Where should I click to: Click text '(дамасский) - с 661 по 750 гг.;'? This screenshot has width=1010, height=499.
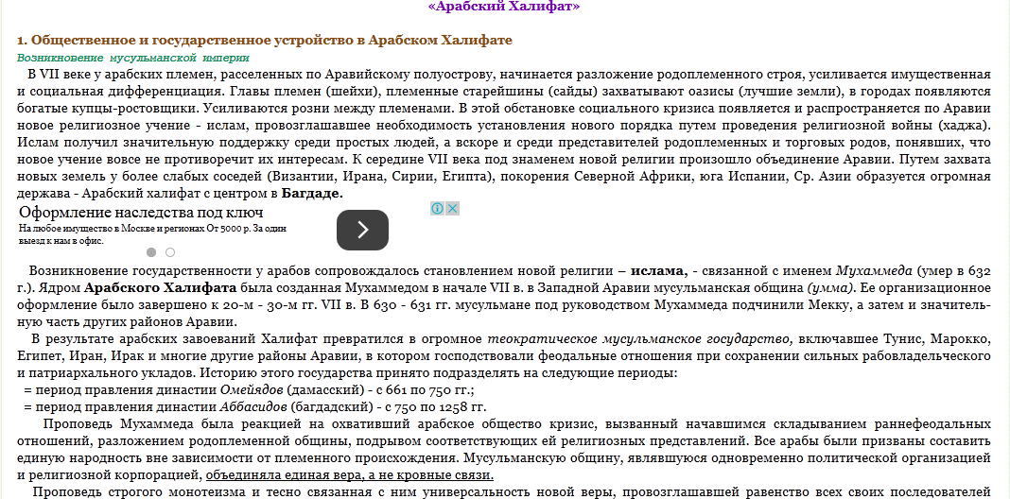381,390
